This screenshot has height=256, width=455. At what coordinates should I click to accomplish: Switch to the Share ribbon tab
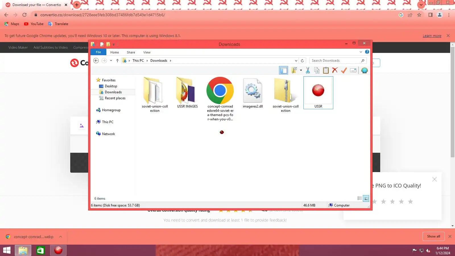click(x=131, y=52)
